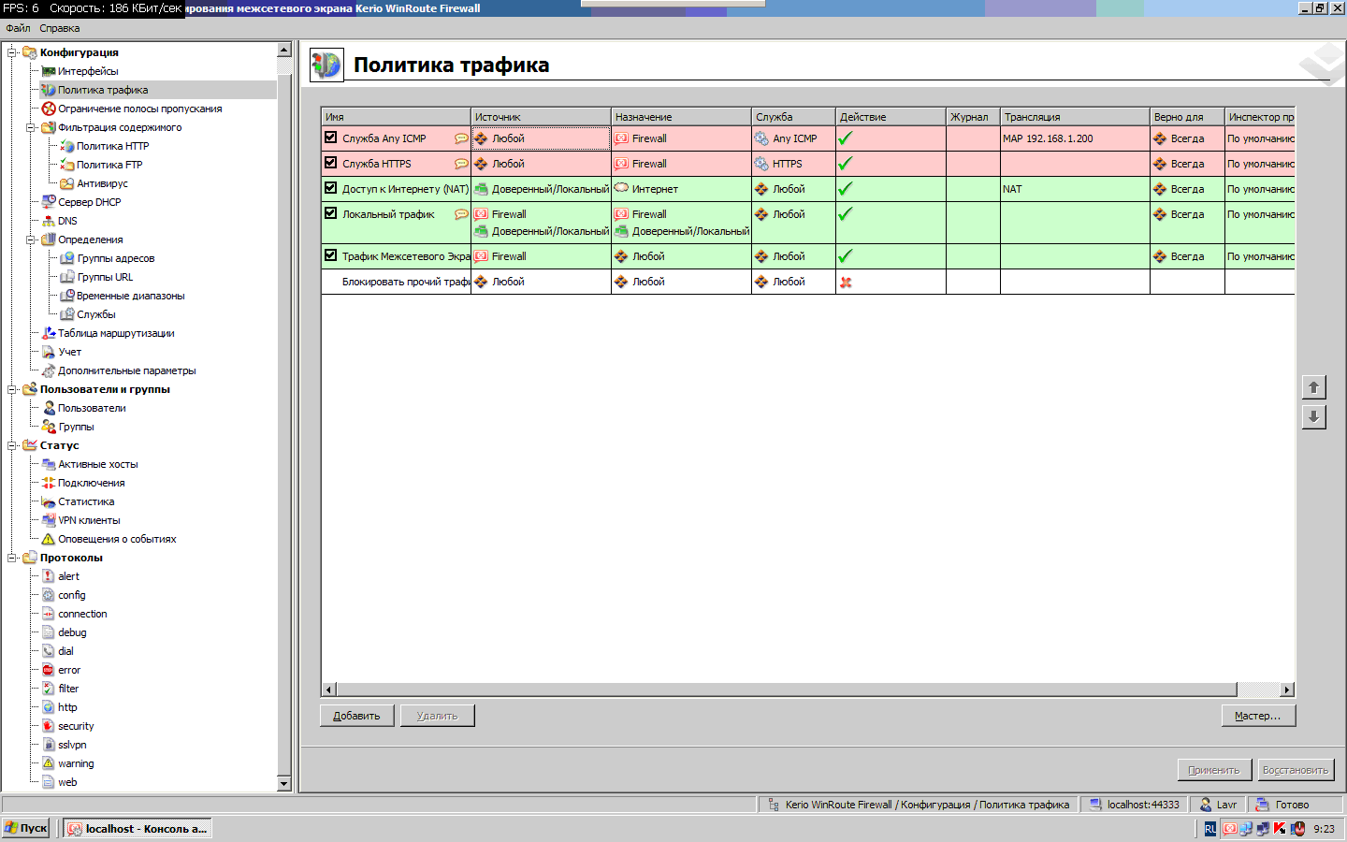1347x842 pixels.
Task: Switch to localhost - Консоль taskbar item
Action: click(x=138, y=828)
